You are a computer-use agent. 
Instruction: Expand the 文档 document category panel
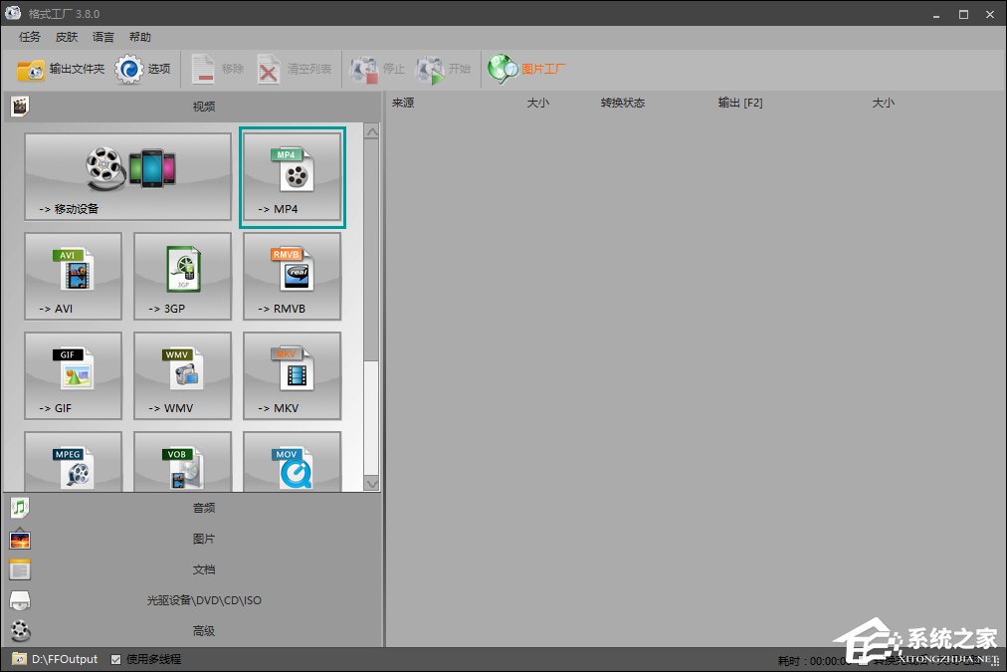point(203,569)
